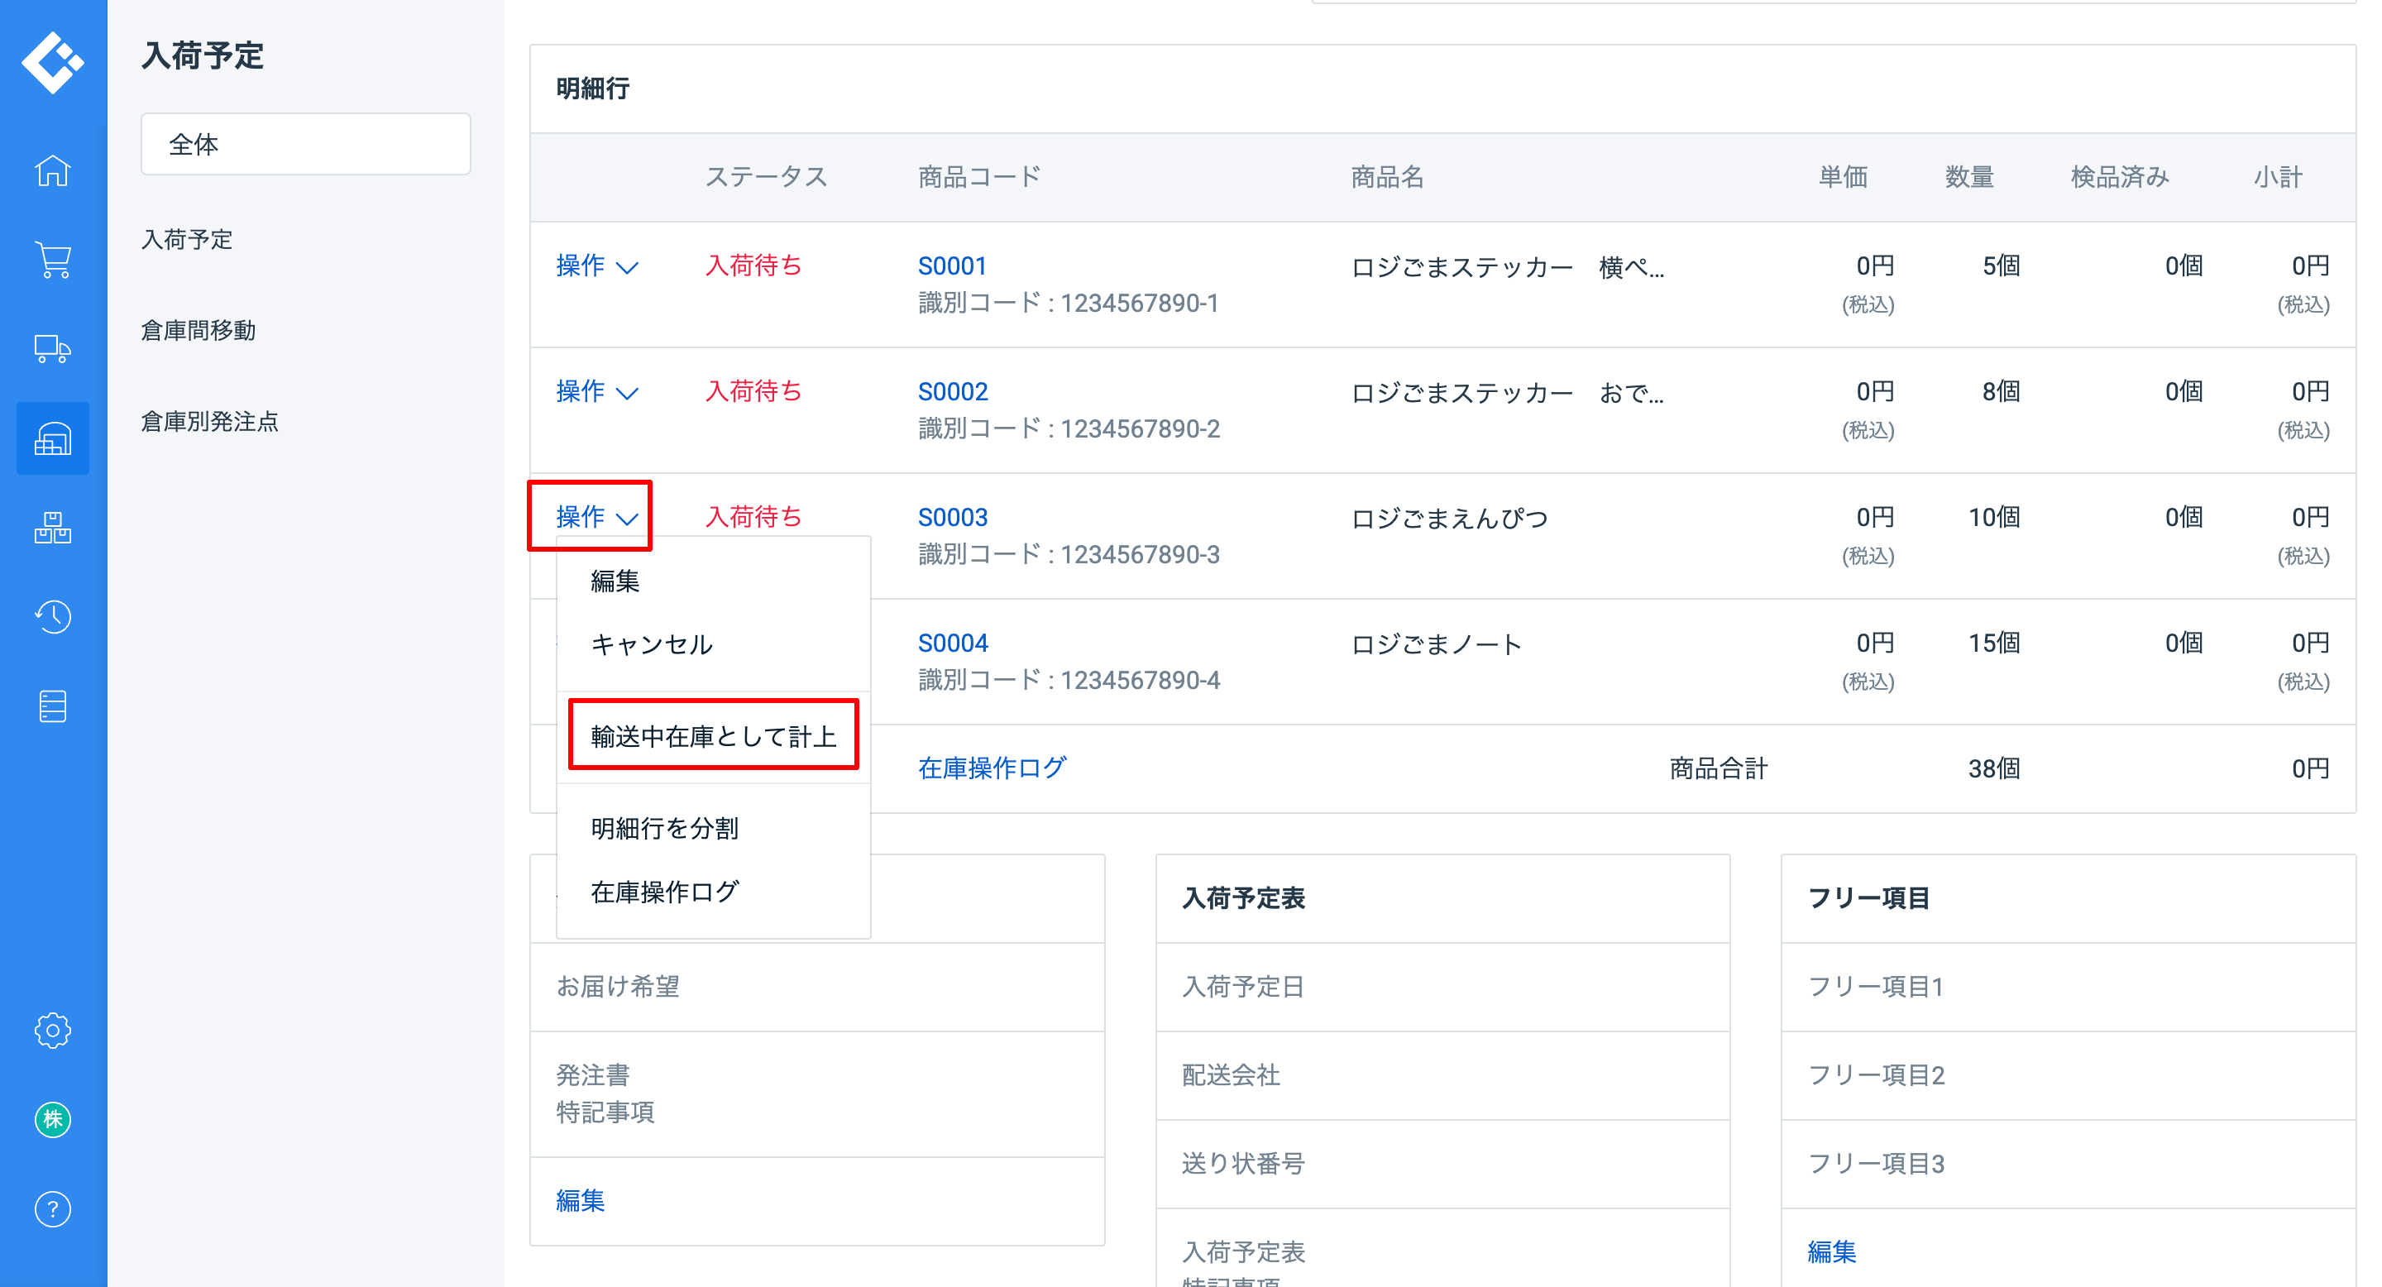
Task: Open 倉庫間移動 in the side menu
Action: (198, 330)
